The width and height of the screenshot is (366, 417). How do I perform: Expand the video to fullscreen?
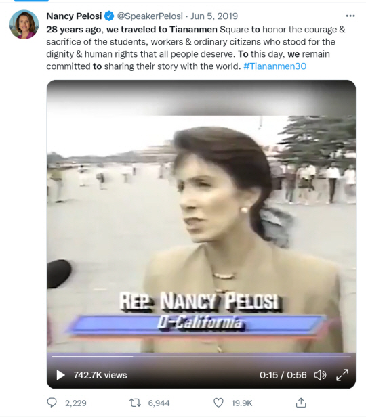(x=342, y=375)
